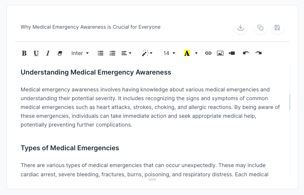304x195 pixels.
Task: Open the magic wand style menu
Action: (x=147, y=53)
